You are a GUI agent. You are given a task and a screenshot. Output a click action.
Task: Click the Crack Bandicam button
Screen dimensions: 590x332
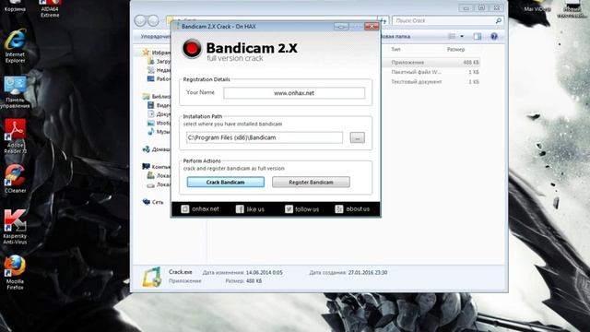point(225,183)
